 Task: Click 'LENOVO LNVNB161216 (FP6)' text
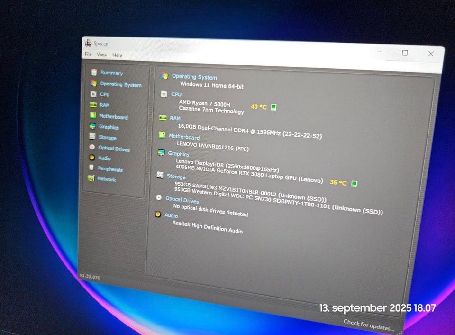click(x=213, y=147)
